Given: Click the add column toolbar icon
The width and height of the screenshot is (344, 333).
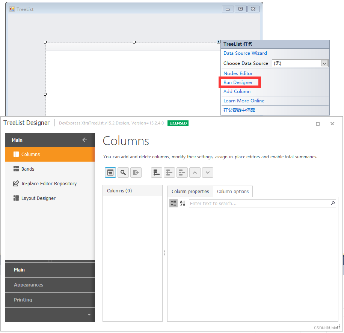Looking at the screenshot, I should [157, 172].
